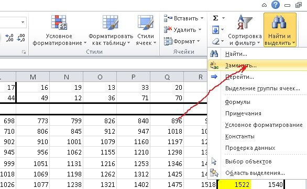The width and height of the screenshot is (307, 189).
Task: Open the Number group dialog launcher
Action: (x=24, y=52)
